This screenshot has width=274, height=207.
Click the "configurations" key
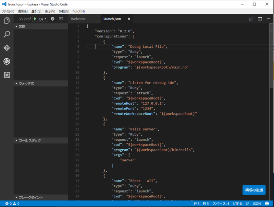[x=111, y=36]
